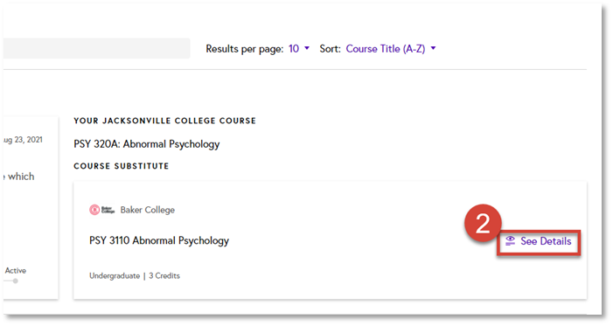
Task: Click the Your Jacksonville College Course heading
Action: [x=164, y=121]
